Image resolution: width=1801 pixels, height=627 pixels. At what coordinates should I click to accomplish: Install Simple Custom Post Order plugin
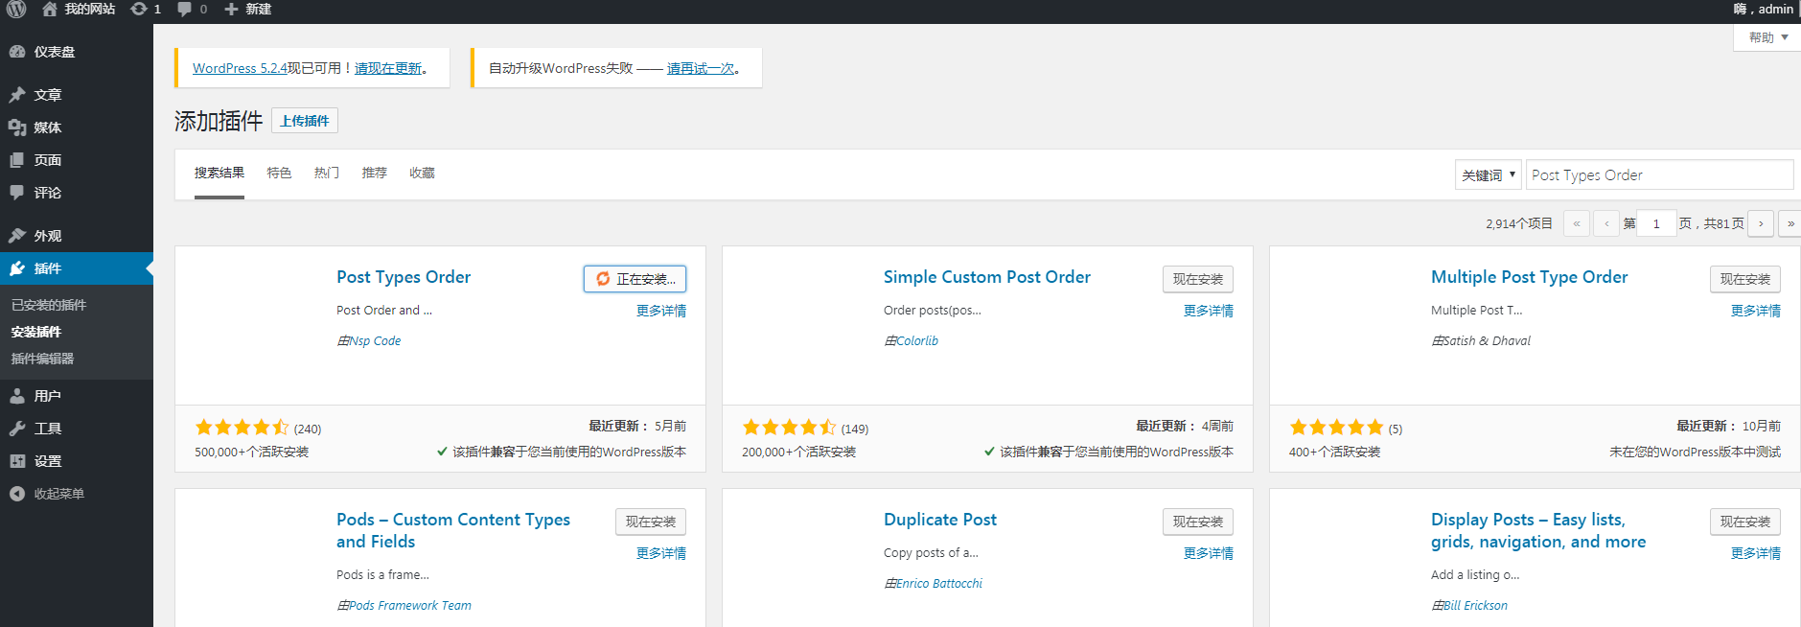pos(1198,279)
